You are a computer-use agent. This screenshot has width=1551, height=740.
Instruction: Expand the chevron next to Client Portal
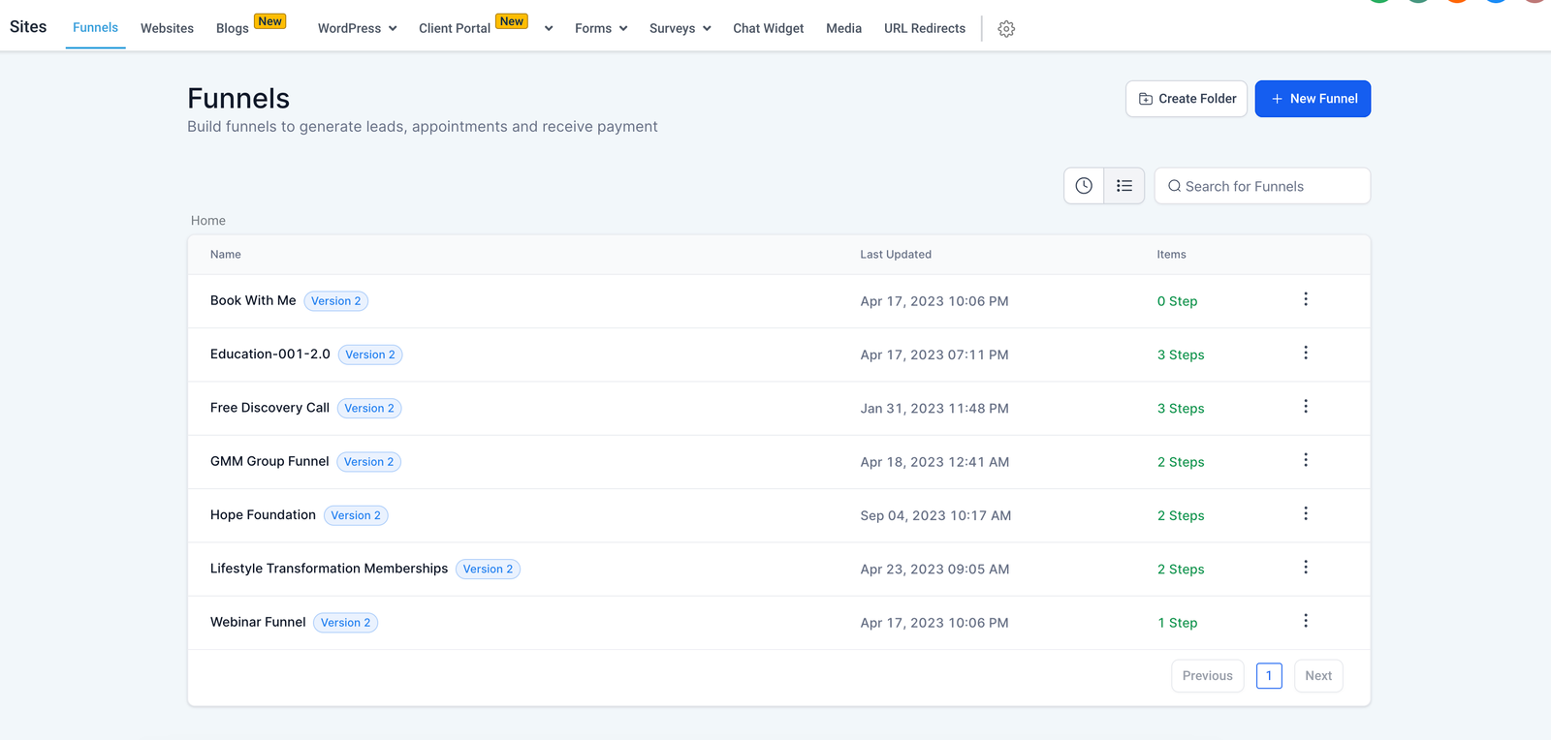pos(549,29)
